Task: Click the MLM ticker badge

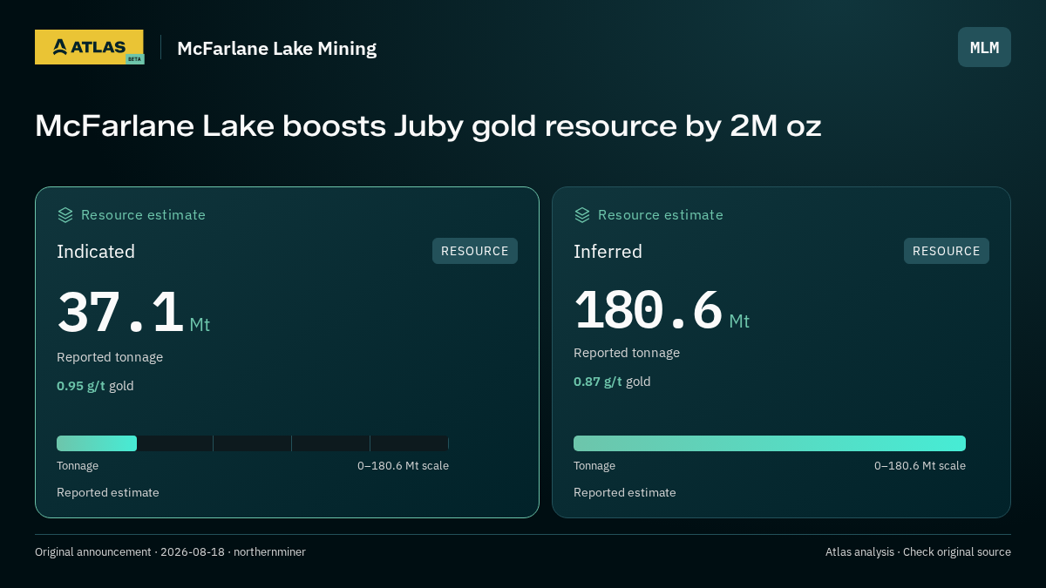Action: point(984,47)
